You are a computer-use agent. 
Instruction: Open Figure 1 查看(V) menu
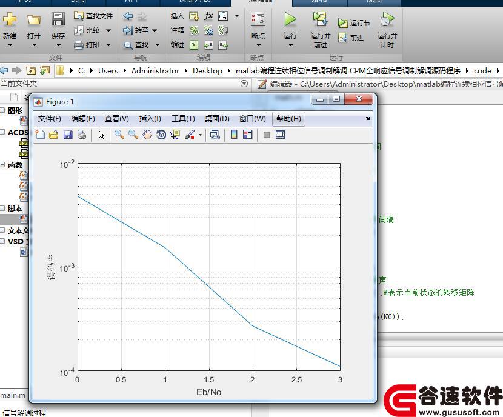coord(117,119)
